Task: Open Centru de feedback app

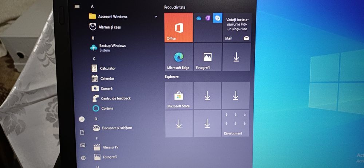Action: (x=112, y=98)
